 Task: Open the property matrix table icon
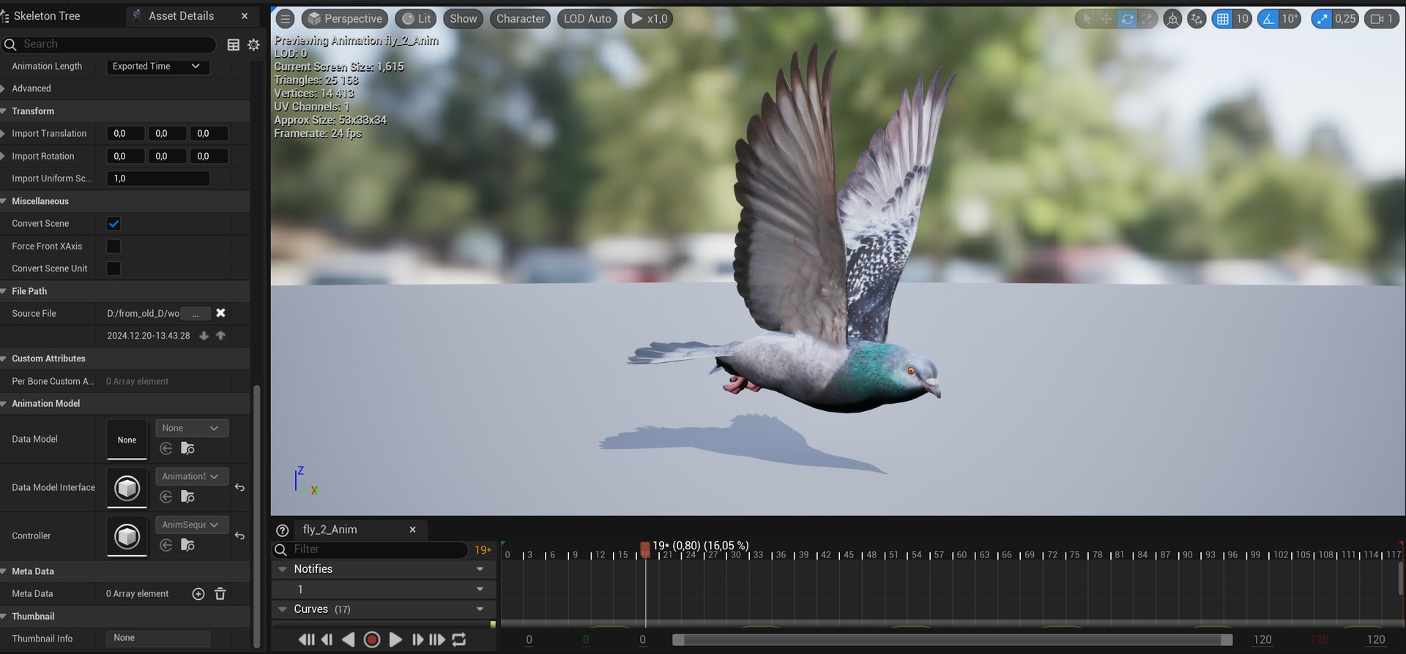[x=233, y=45]
